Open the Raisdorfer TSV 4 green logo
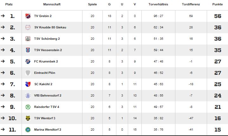The width and height of the screenshot is (228, 136). point(28,107)
